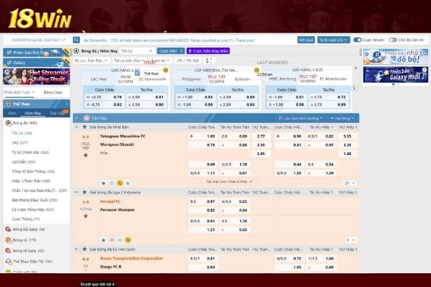Viewport: 431px width, 287px height.
Task: Click blue star icon under Yokogawa match
Action: pos(103,183)
